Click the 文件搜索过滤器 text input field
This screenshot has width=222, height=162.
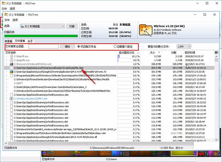pyautogui.click(x=43, y=46)
